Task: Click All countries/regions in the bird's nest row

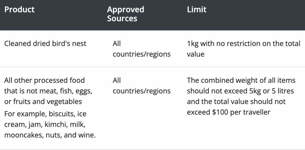Action: [141, 49]
